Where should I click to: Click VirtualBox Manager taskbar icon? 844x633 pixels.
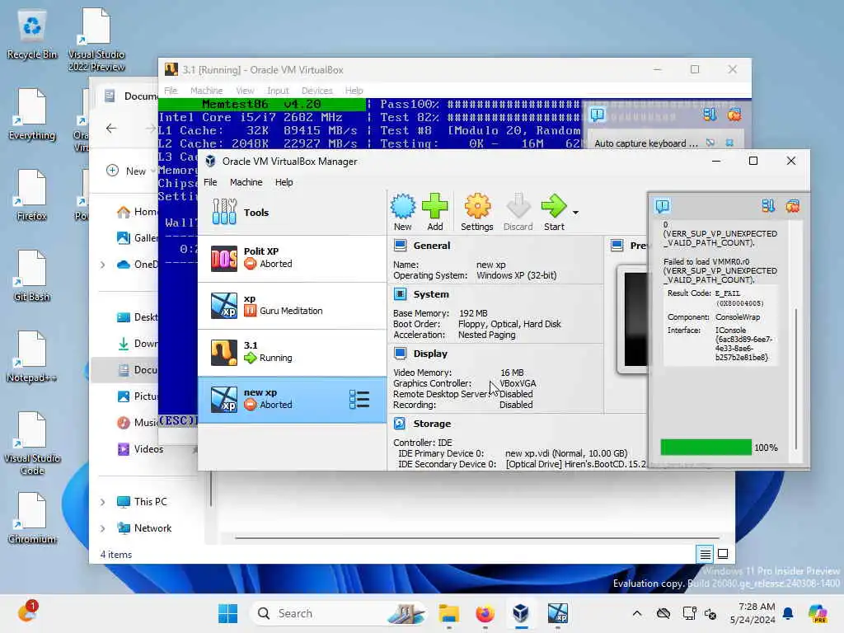(521, 613)
